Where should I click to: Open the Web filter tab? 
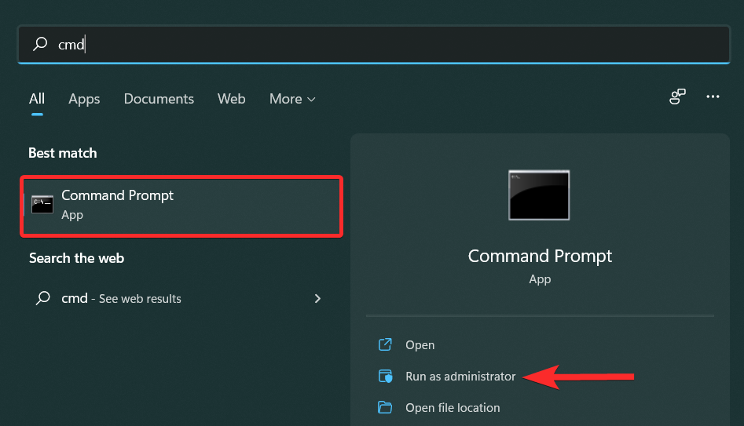coord(232,99)
